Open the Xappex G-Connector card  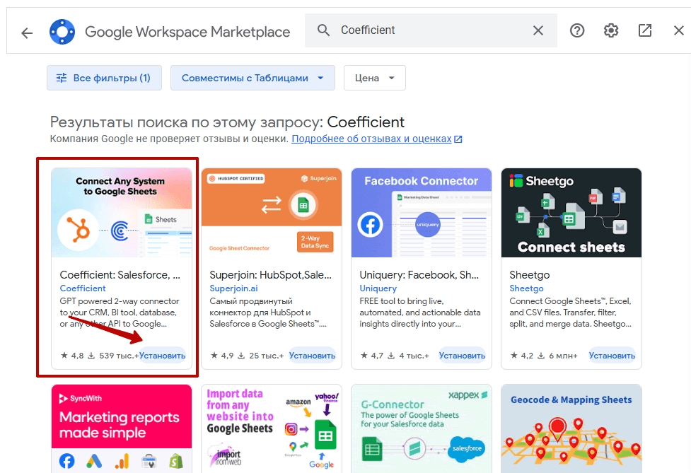[422, 429]
